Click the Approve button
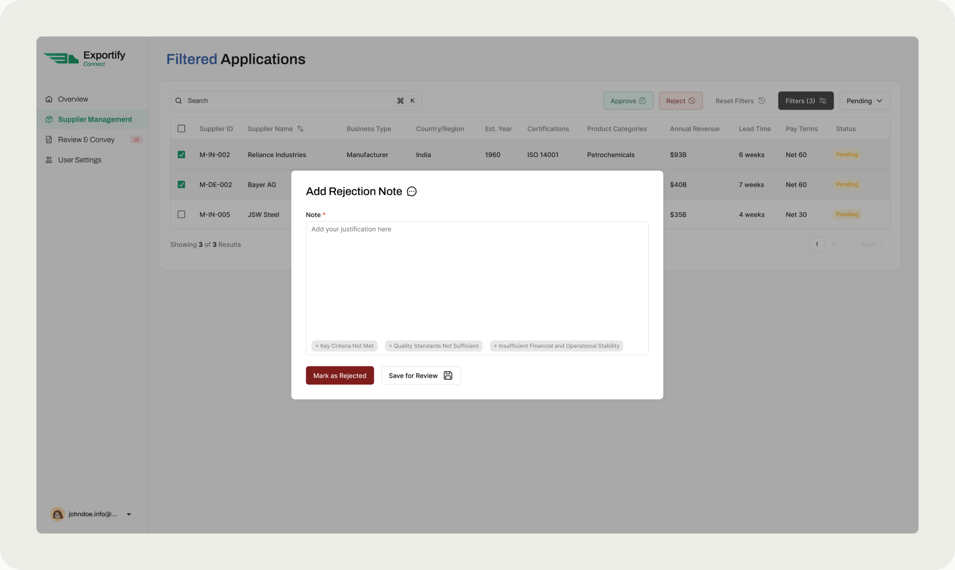Screen dimensions: 955x570 pos(628,101)
